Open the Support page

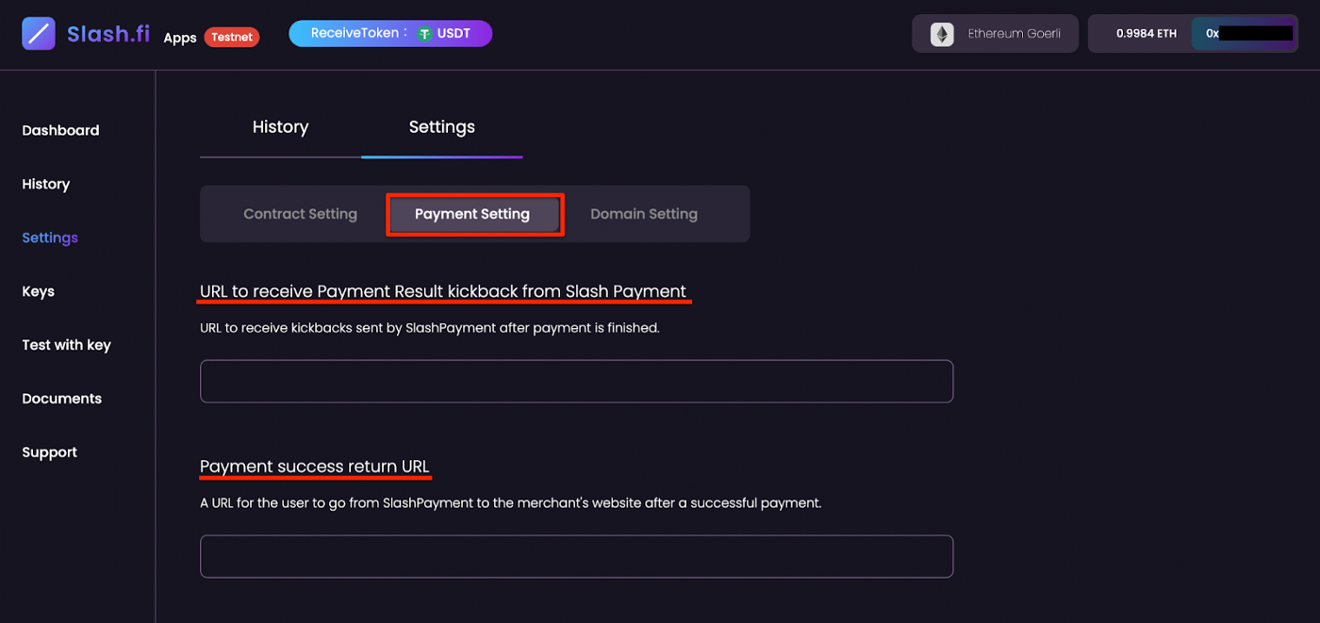pos(49,452)
